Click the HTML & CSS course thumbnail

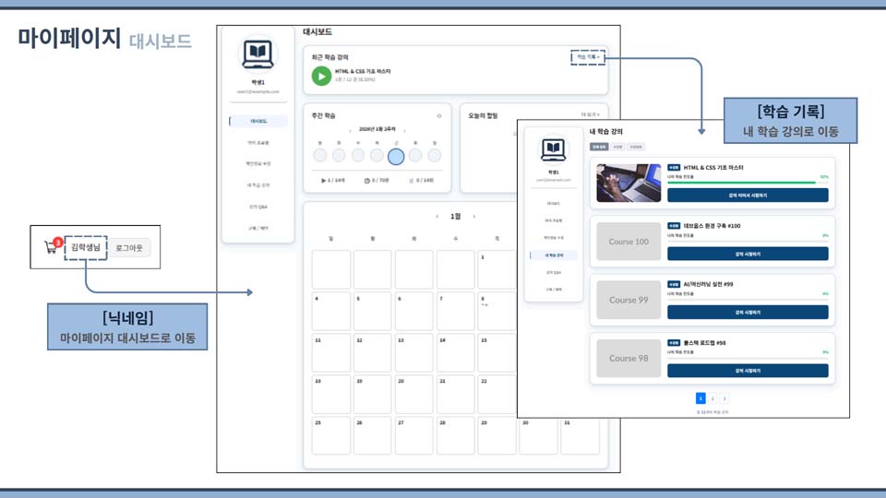coord(629,184)
